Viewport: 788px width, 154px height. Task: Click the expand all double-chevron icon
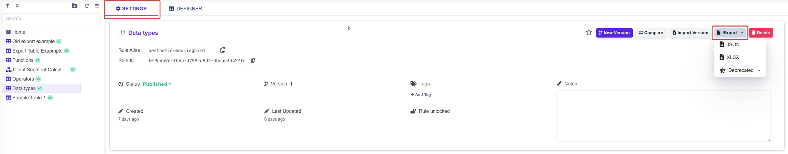[x=17, y=6]
